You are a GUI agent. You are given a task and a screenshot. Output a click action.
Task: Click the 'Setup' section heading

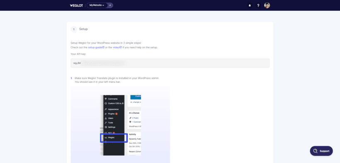[x=83, y=29]
